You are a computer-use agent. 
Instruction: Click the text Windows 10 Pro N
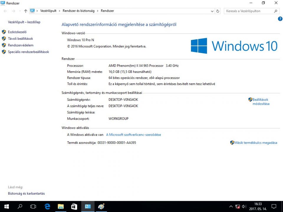click(x=80, y=40)
